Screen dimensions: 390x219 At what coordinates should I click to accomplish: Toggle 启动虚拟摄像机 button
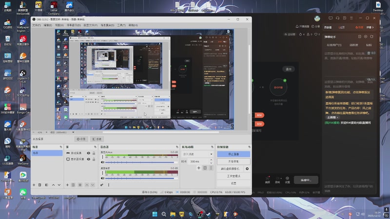230,169
